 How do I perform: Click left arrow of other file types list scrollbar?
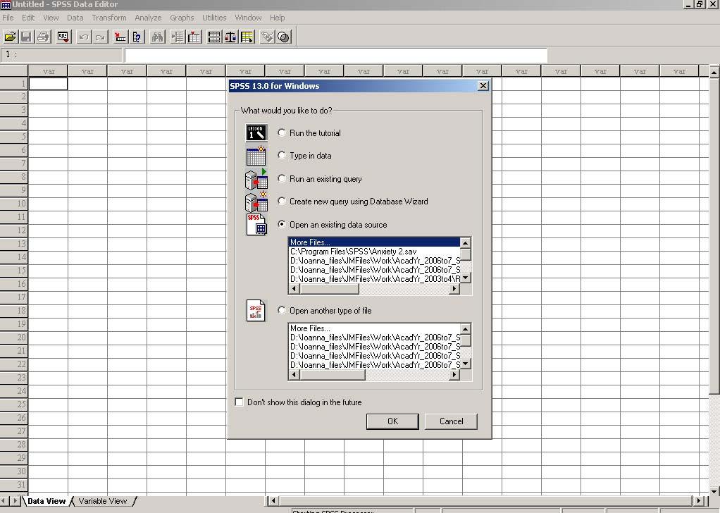(294, 374)
